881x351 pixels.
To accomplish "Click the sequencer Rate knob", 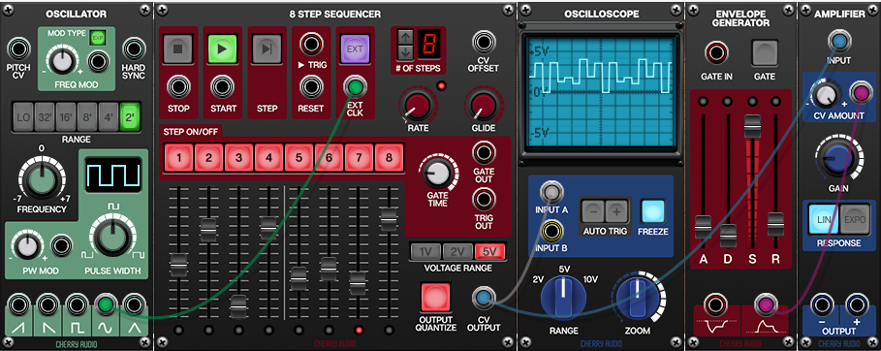I will (x=418, y=105).
